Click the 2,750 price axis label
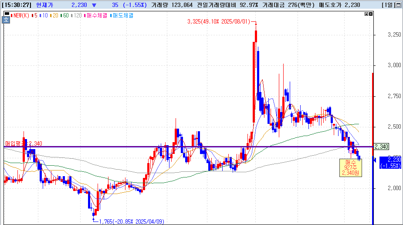The height and width of the screenshot is (225, 403). click(394, 96)
